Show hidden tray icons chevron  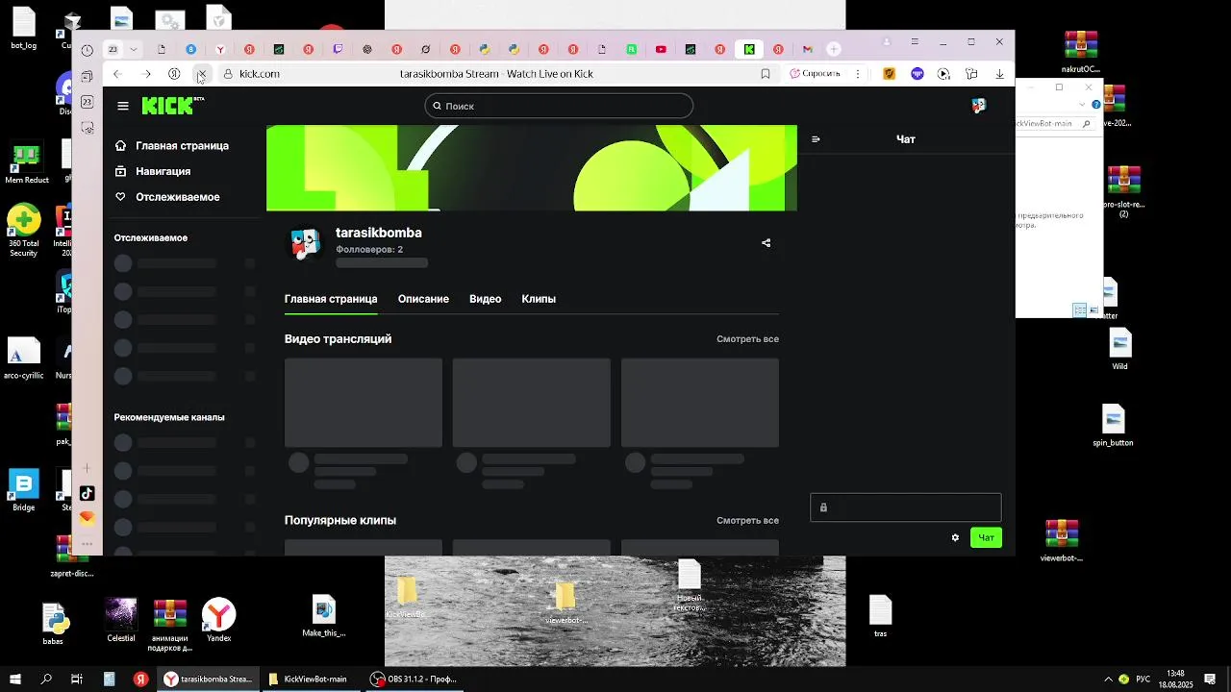[x=1108, y=680]
